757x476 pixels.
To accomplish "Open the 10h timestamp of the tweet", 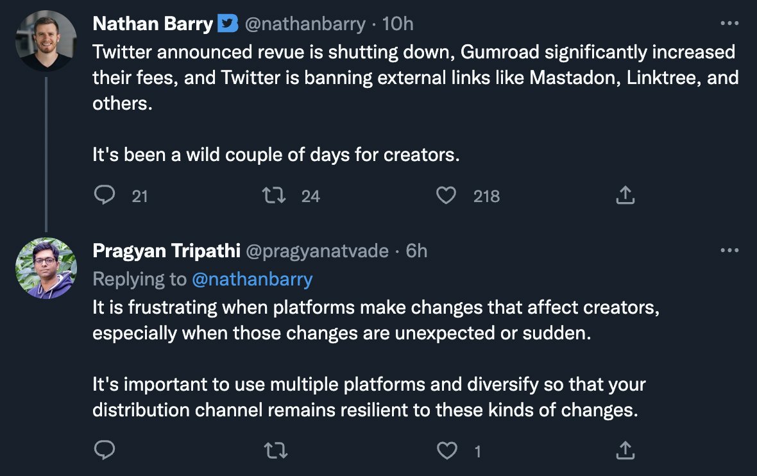I will 398,24.
